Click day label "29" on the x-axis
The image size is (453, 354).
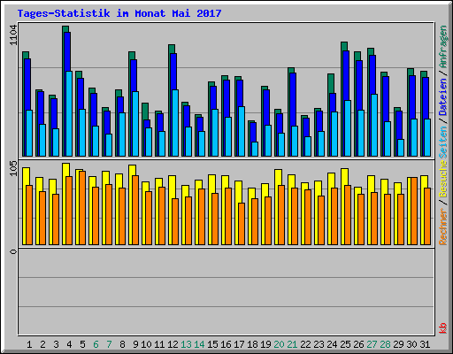[398, 344]
